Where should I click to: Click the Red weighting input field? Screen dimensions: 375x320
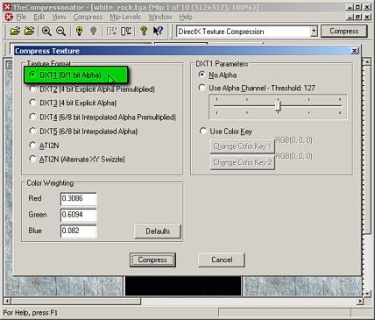click(79, 199)
